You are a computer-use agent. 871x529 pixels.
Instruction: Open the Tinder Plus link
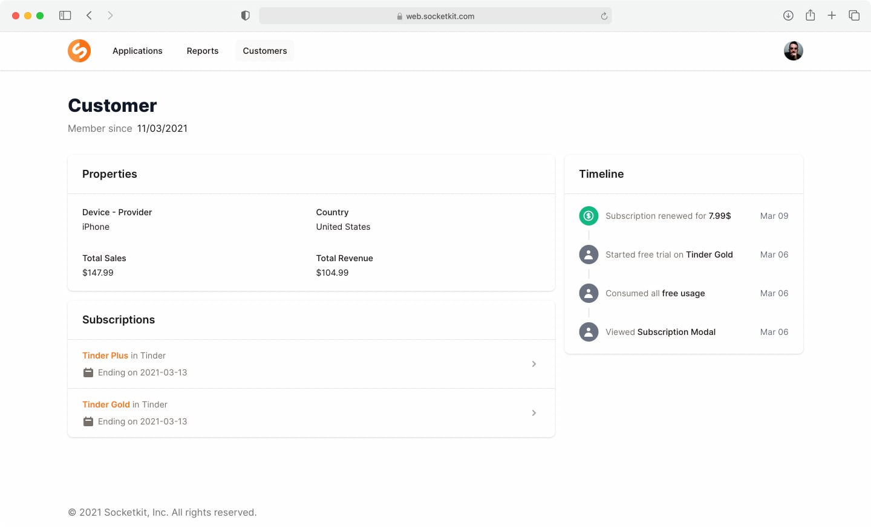(x=105, y=355)
